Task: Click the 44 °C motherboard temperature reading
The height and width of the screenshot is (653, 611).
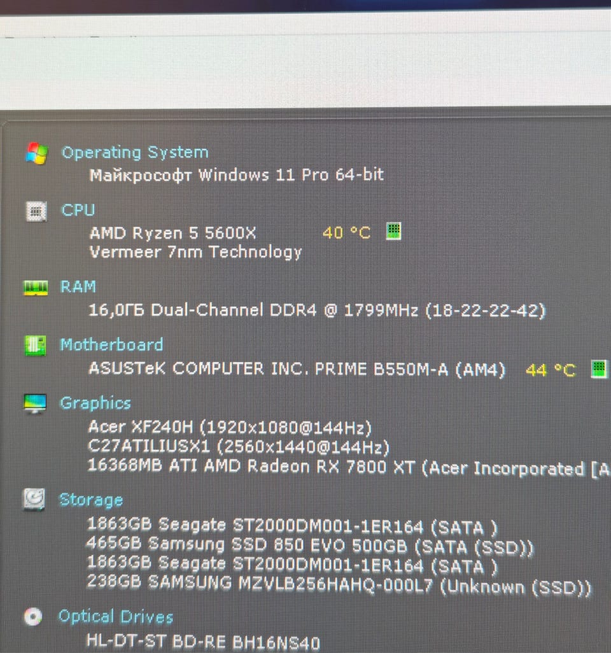Action: tap(551, 370)
